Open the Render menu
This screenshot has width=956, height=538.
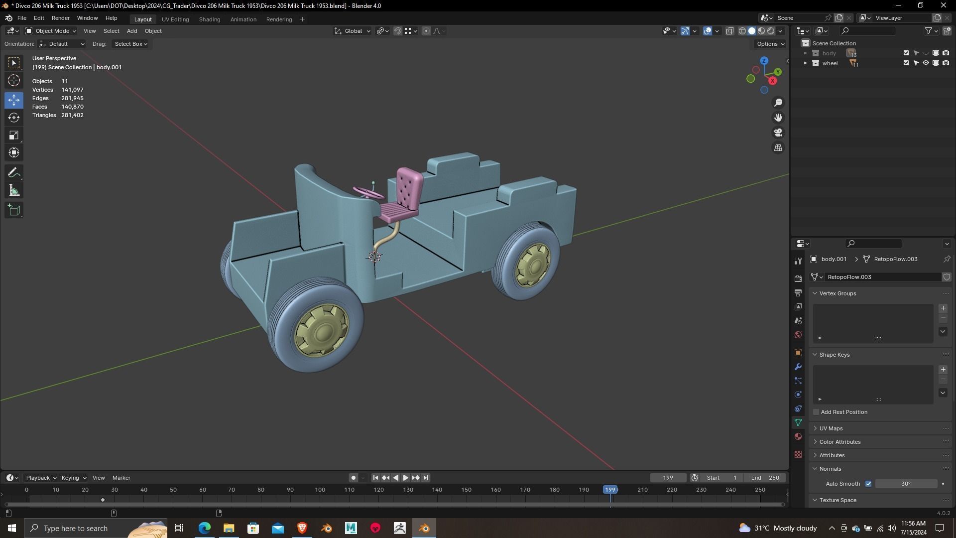(60, 18)
